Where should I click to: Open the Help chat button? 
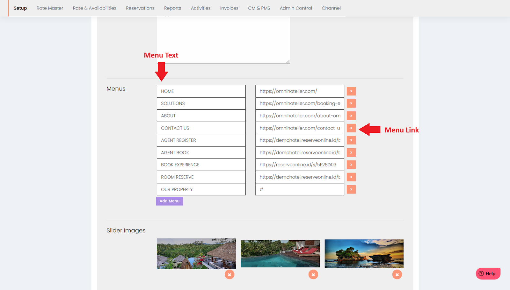click(x=488, y=273)
